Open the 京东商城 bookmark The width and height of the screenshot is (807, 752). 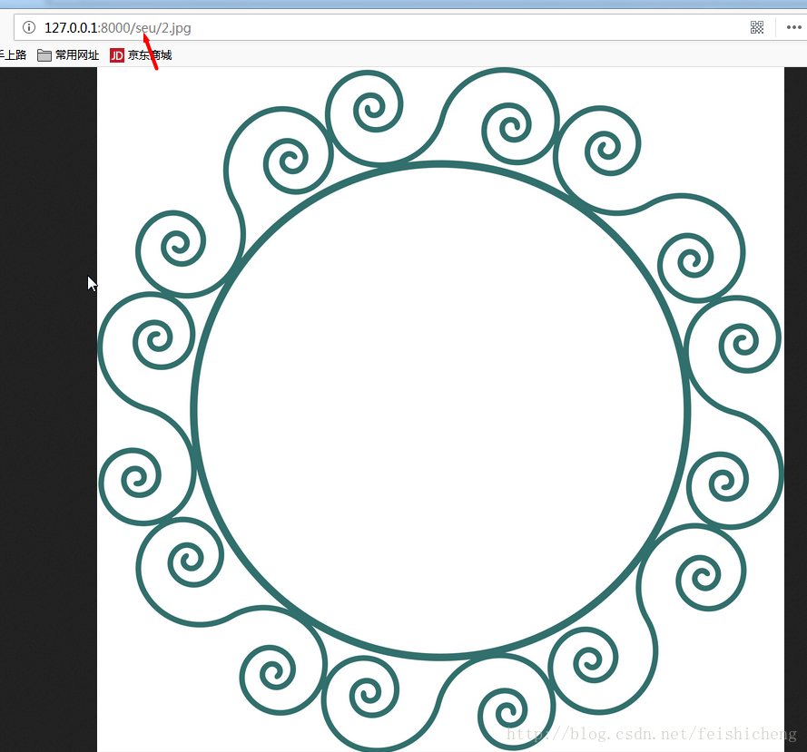pyautogui.click(x=141, y=55)
